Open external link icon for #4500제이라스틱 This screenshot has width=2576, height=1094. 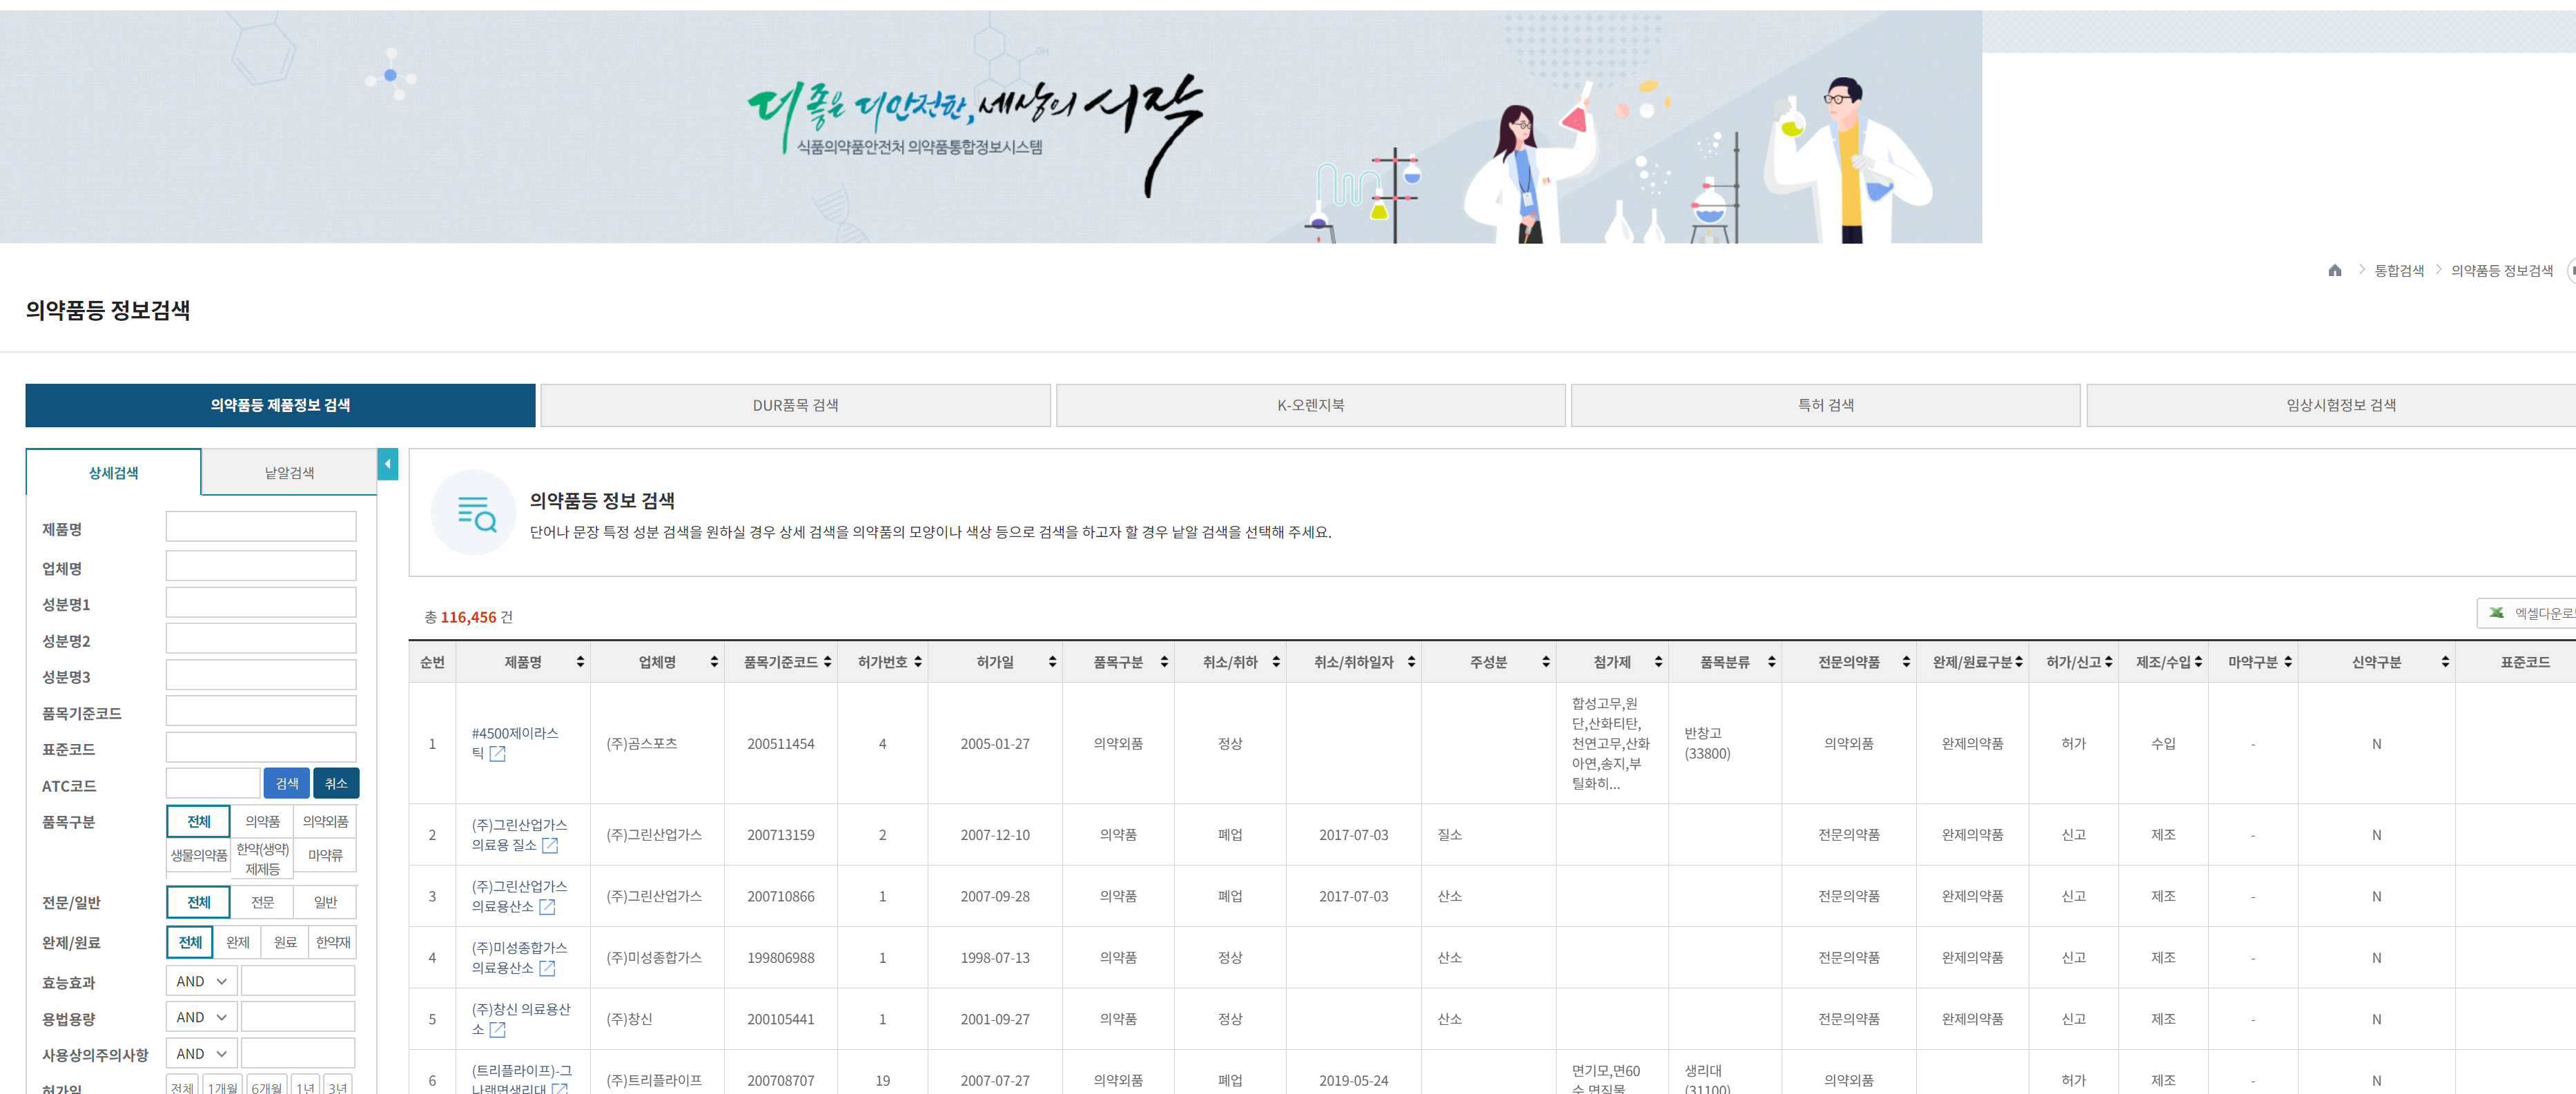click(497, 754)
